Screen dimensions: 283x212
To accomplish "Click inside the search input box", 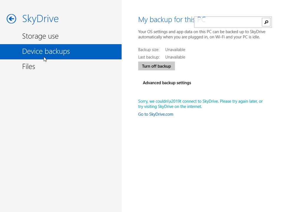I will (228, 22).
